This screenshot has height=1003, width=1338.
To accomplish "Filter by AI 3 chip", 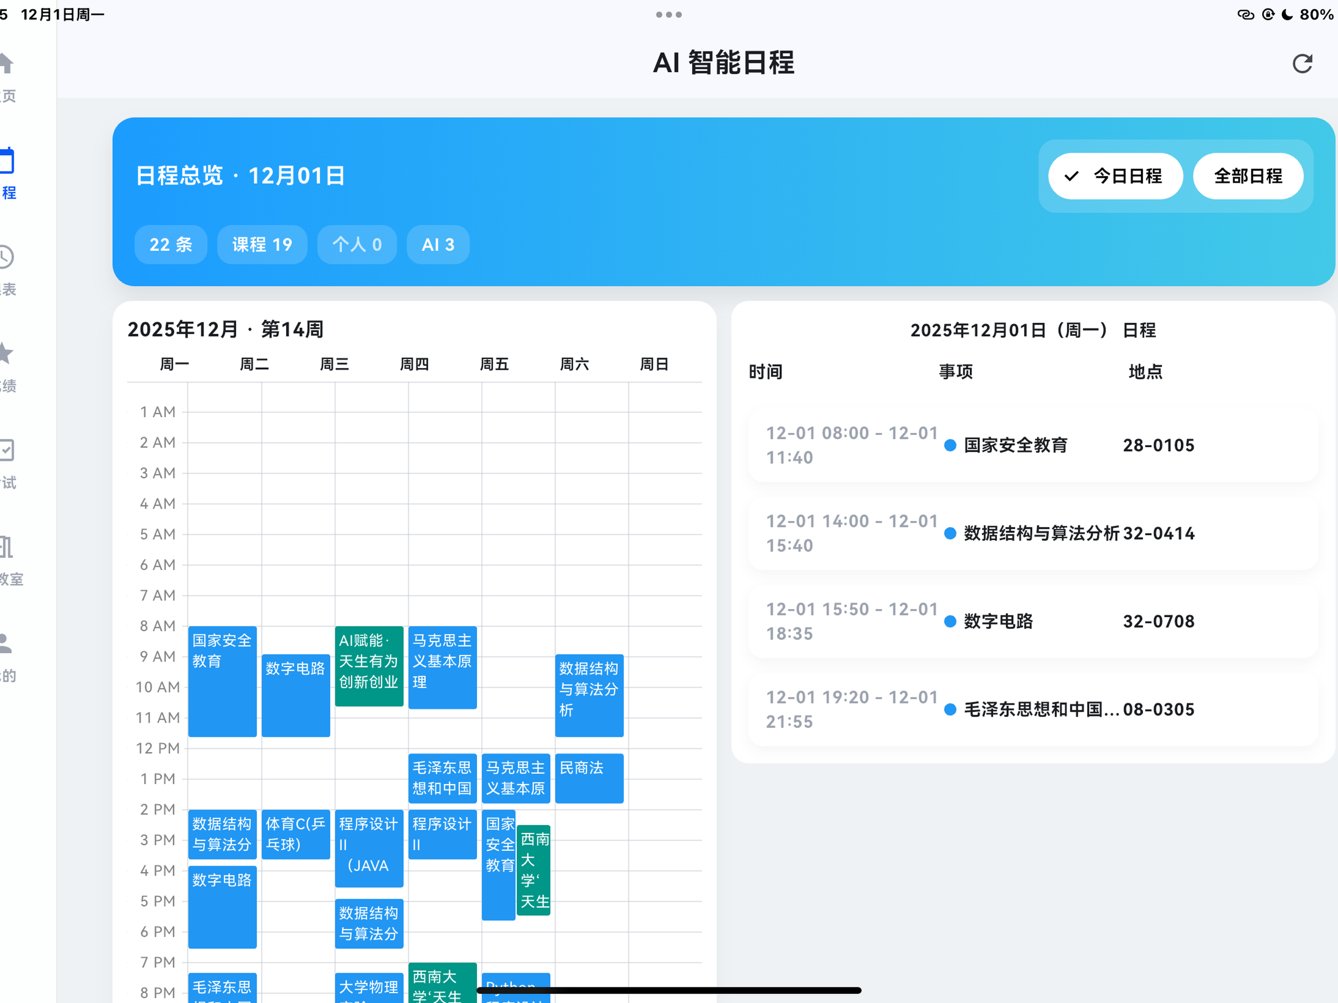I will [x=438, y=244].
